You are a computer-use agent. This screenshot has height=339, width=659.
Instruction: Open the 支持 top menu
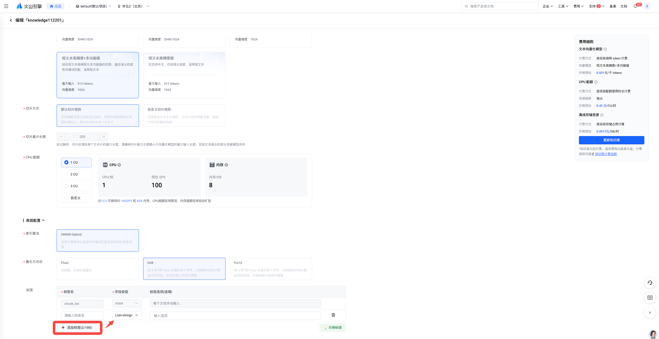[x=596, y=6]
